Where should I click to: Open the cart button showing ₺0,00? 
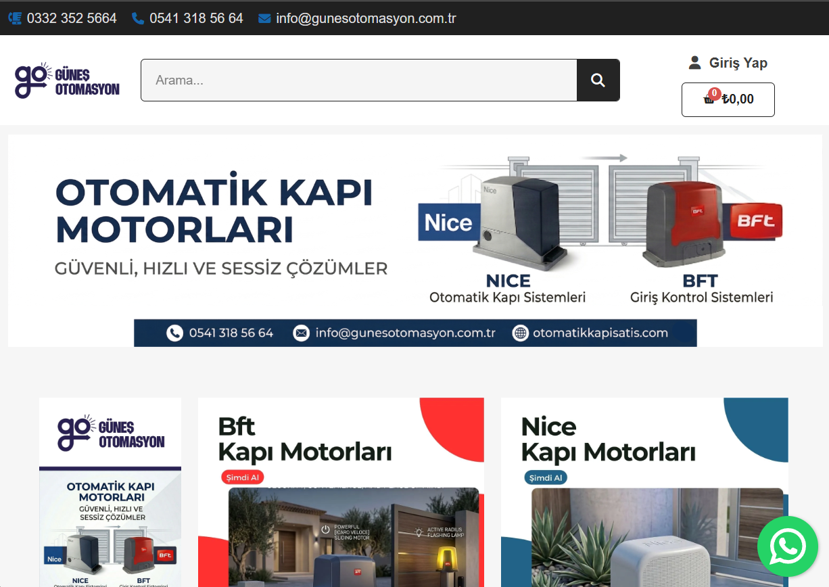[x=728, y=99]
